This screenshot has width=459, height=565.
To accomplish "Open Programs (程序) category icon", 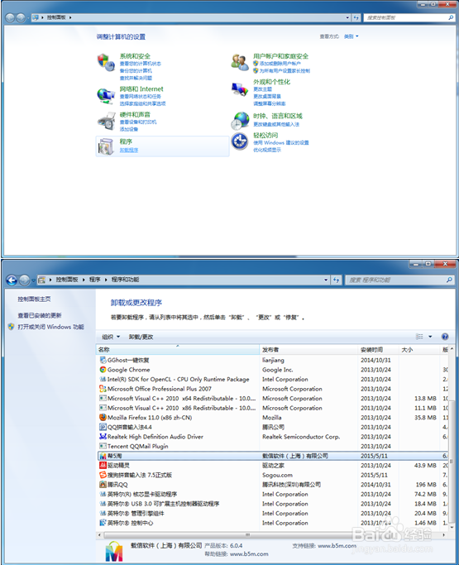I will pos(106,146).
